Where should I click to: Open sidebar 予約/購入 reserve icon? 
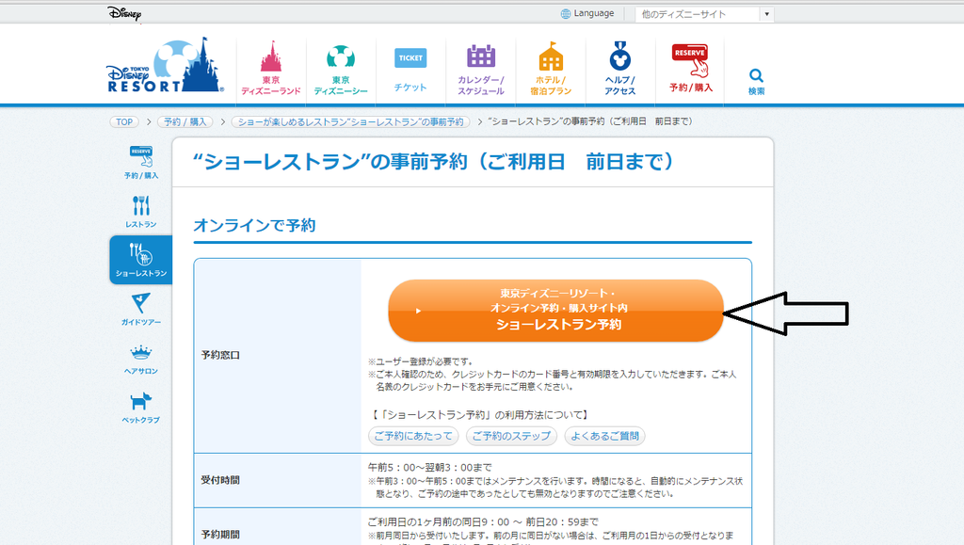[x=141, y=156]
